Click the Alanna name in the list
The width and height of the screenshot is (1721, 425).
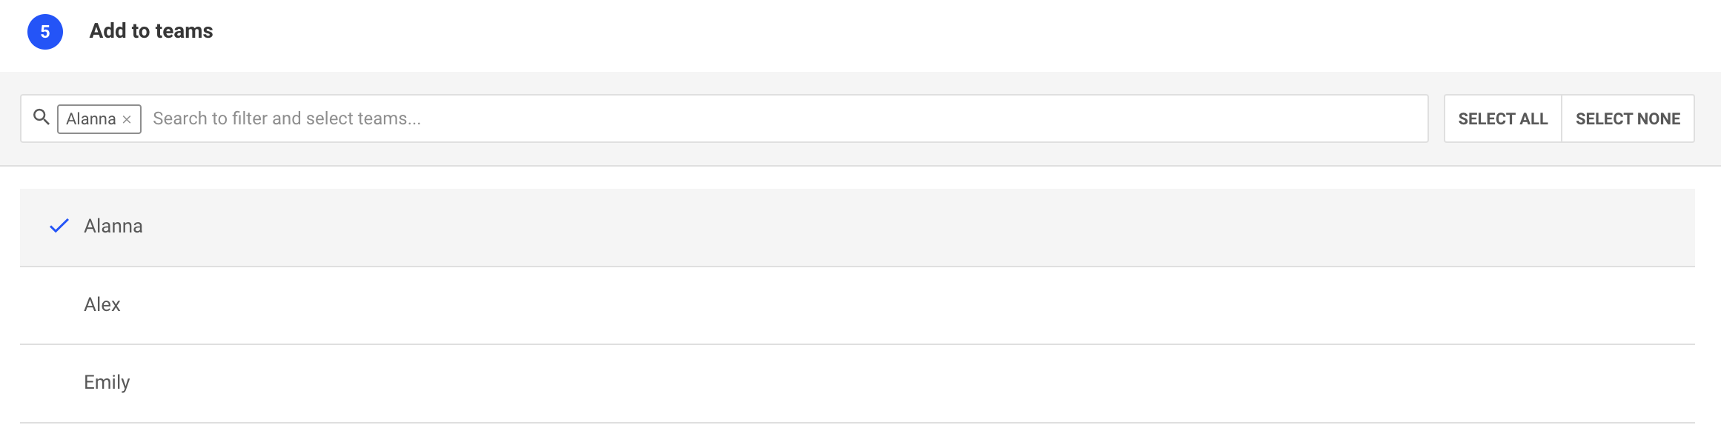pos(113,226)
